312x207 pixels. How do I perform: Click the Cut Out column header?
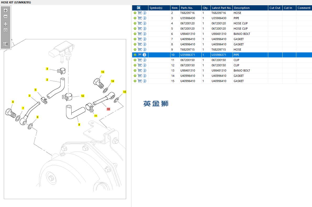pos(275,8)
